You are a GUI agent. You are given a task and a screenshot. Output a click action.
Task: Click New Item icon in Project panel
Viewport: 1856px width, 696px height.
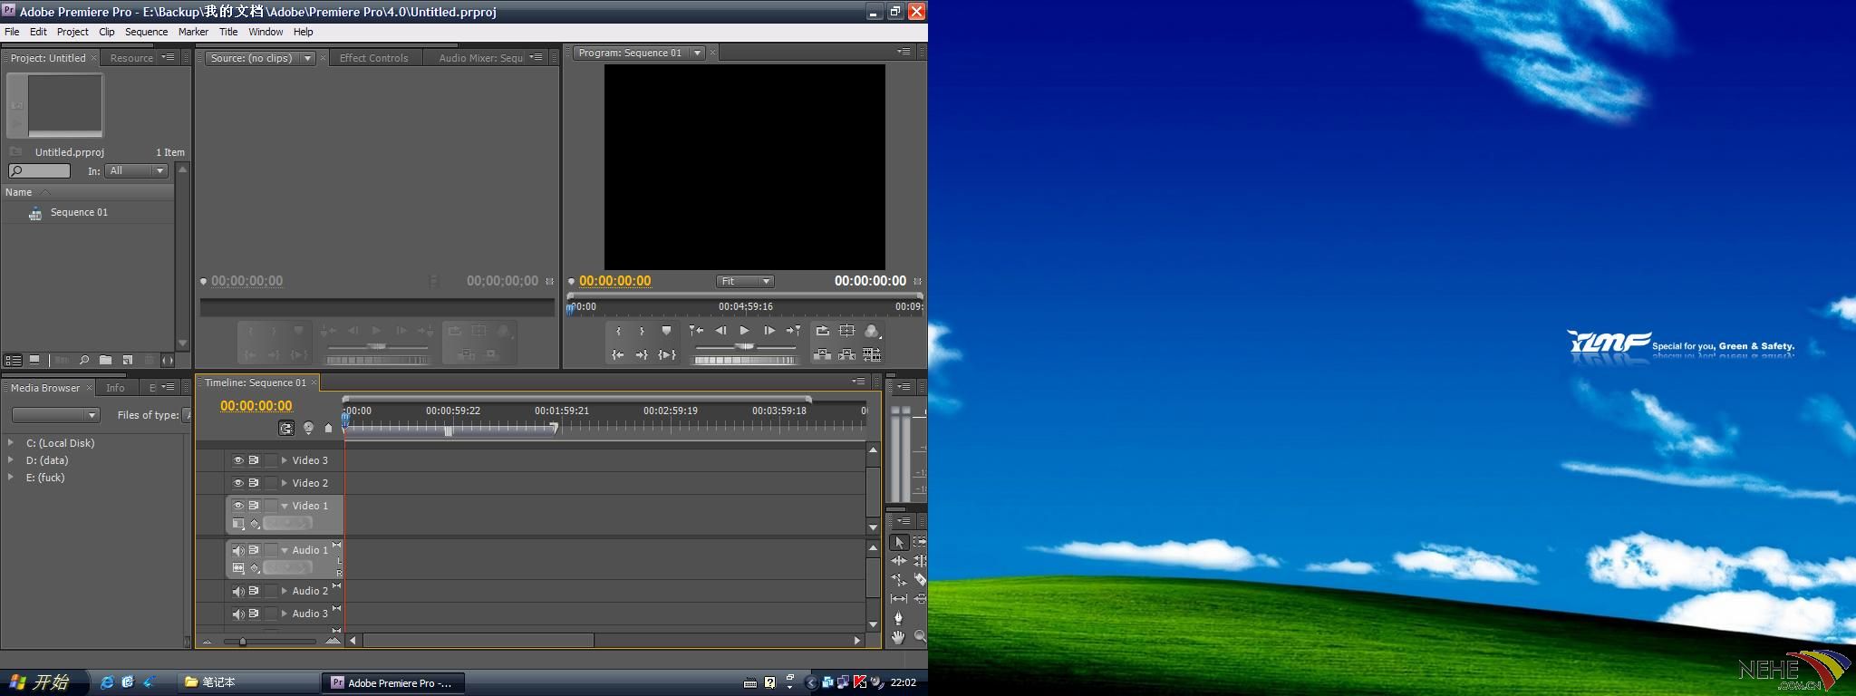click(x=128, y=360)
